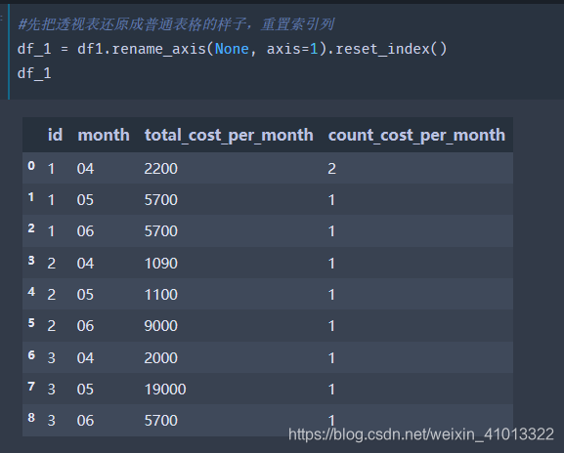Click month value 05 in row 7
This screenshot has height=453, width=564.
(x=85, y=390)
